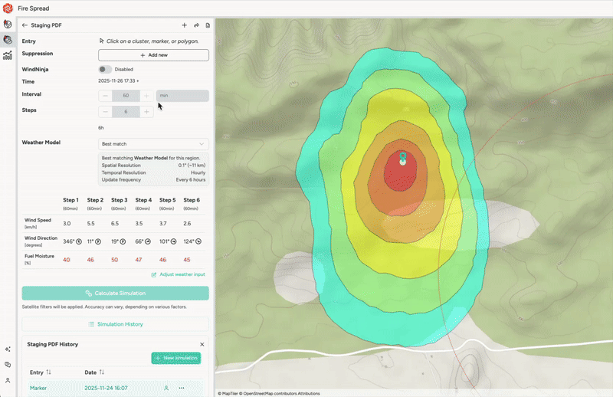
Task: Increase the Steps value with plus
Action: tap(146, 112)
